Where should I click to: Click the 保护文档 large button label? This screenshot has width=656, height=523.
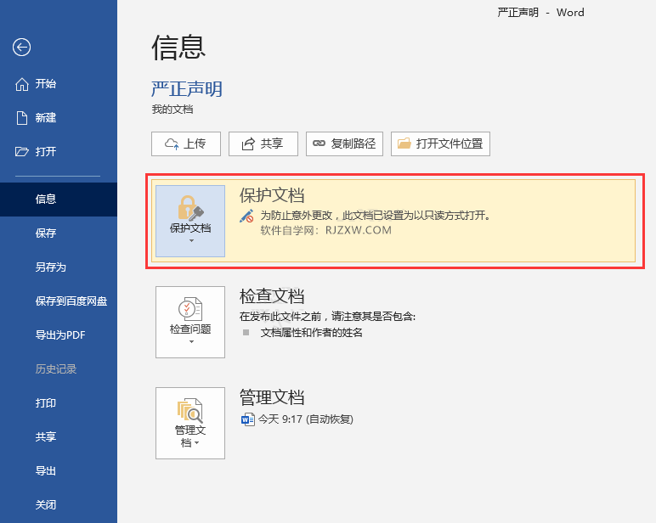tap(190, 228)
